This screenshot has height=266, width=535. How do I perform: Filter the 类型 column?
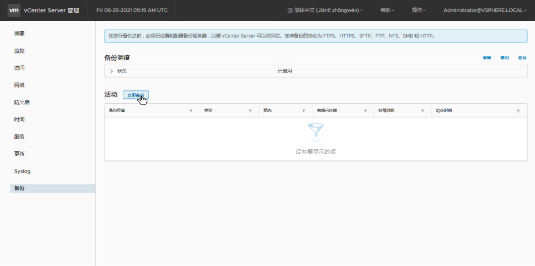tap(250, 111)
